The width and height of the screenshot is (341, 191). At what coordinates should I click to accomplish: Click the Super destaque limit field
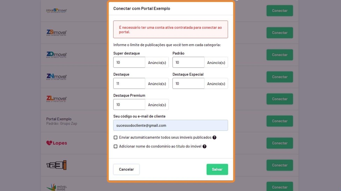click(129, 62)
